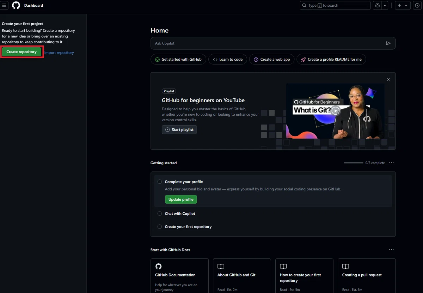Toggle the Chat with Copilot step circle

tap(160, 214)
